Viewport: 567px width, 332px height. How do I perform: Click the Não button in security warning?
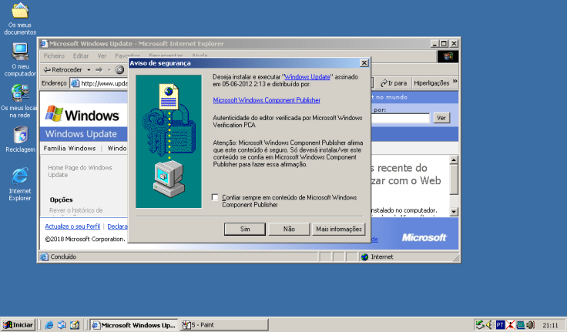(289, 229)
